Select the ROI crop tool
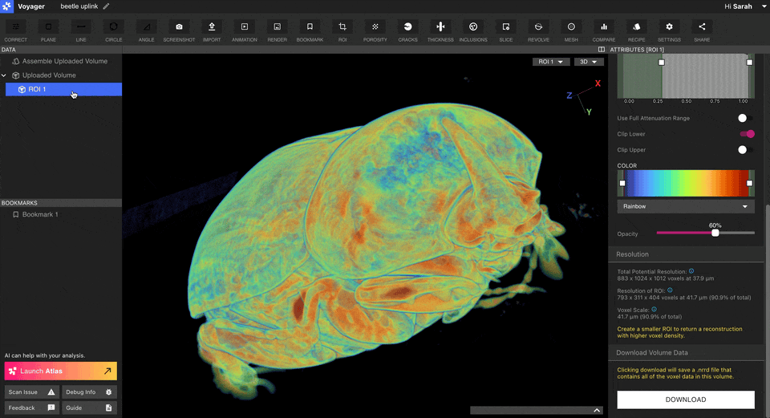 [342, 27]
